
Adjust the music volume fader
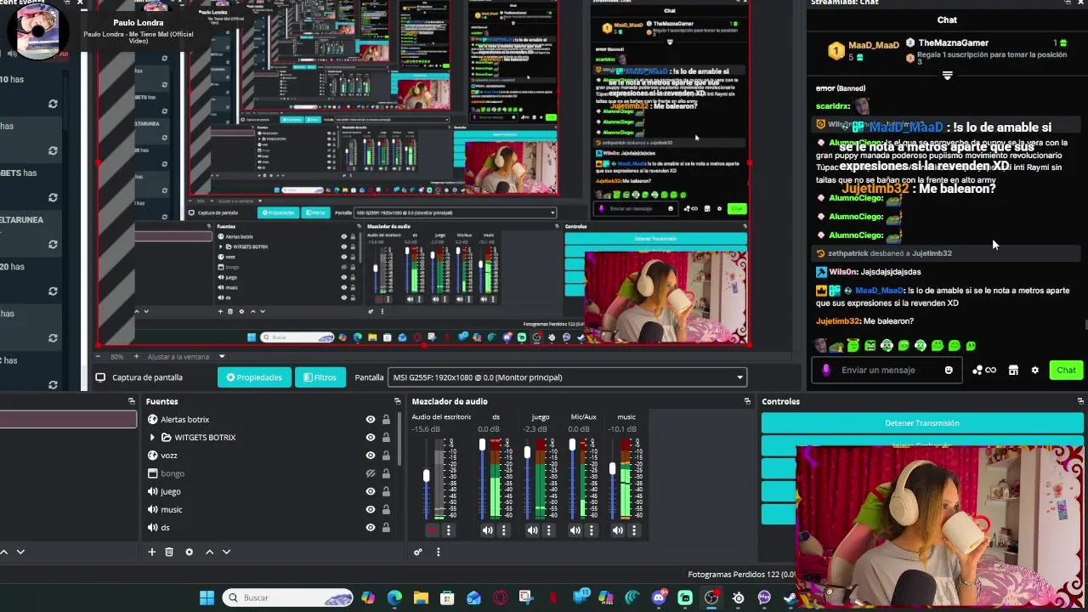click(x=612, y=468)
